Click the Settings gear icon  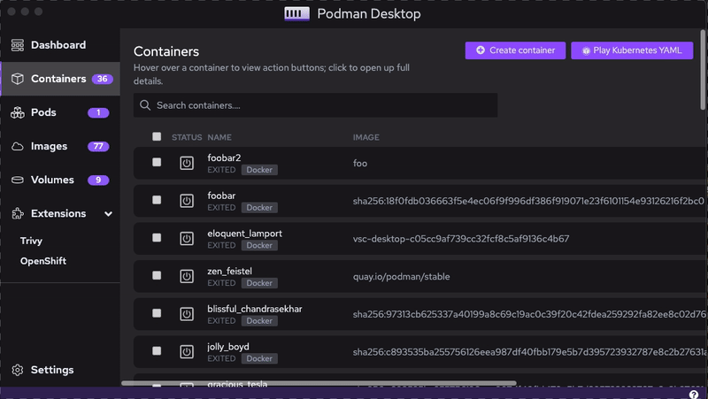(x=17, y=370)
